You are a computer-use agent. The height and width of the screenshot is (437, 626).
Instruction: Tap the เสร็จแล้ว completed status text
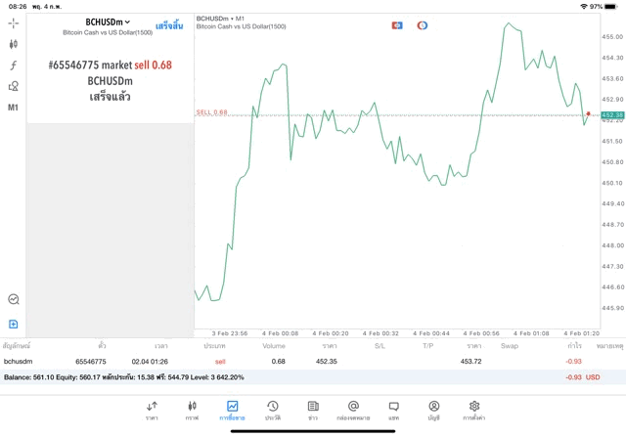[111, 97]
